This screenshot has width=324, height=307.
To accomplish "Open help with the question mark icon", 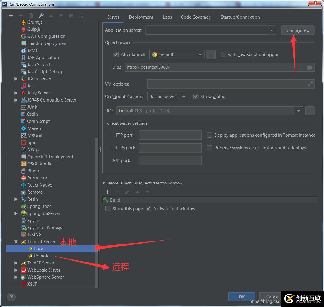I will pos(11,297).
